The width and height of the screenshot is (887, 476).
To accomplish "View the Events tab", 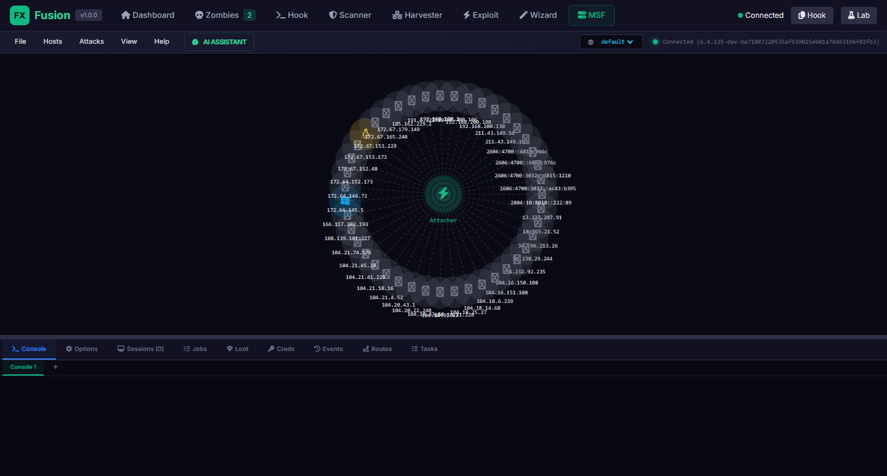I will [328, 349].
